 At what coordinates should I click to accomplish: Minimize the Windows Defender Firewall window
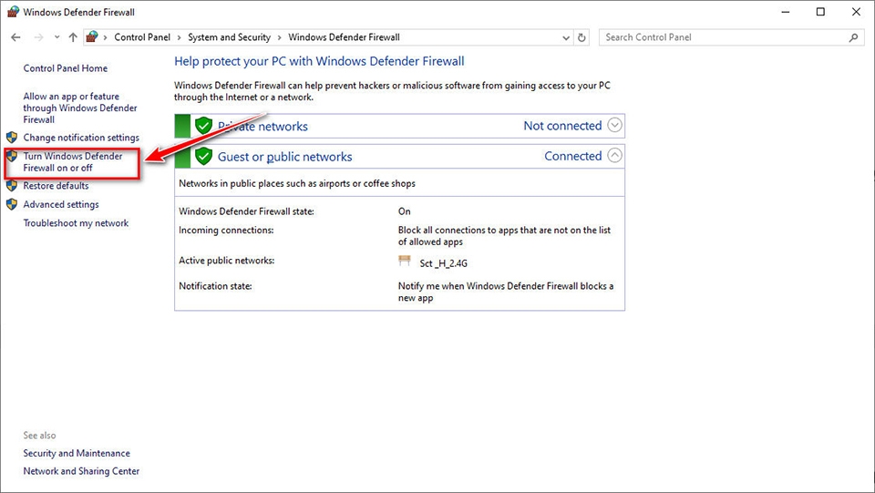[785, 12]
